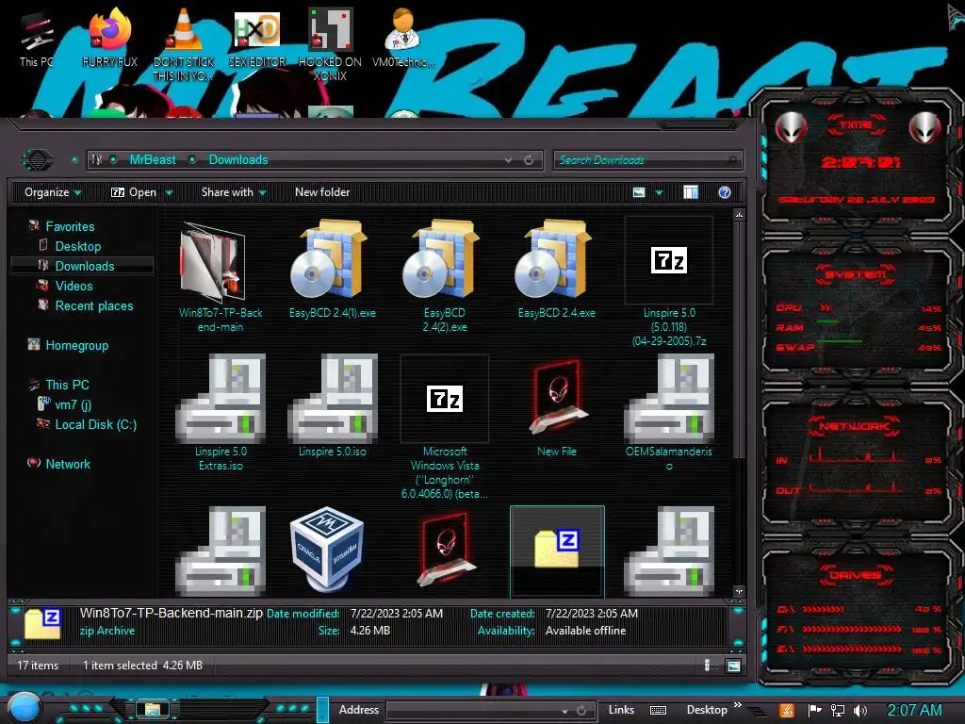Select Microsoft Windows Vista Longhorn 7z archive
965x724 pixels.
click(x=445, y=427)
